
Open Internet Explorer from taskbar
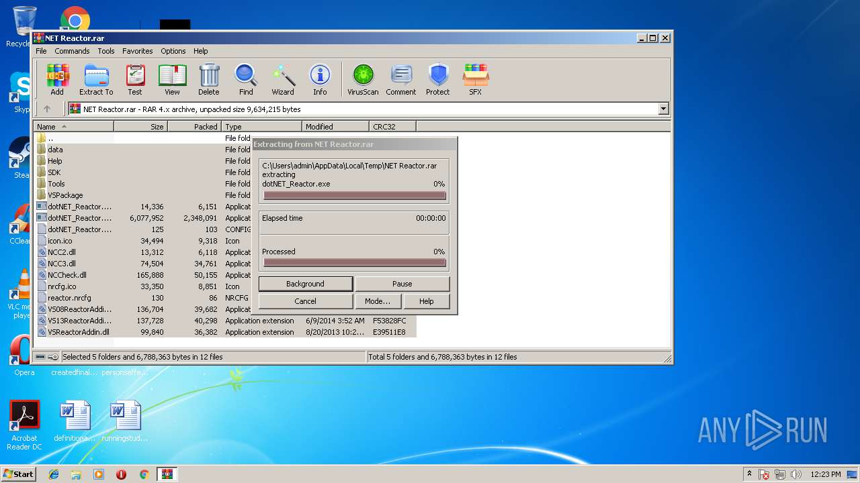coord(54,474)
